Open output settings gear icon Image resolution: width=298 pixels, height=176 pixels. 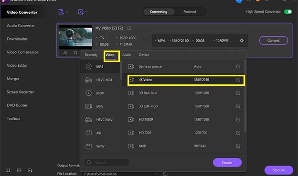242,41
